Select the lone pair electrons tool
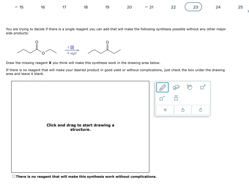 point(176,99)
